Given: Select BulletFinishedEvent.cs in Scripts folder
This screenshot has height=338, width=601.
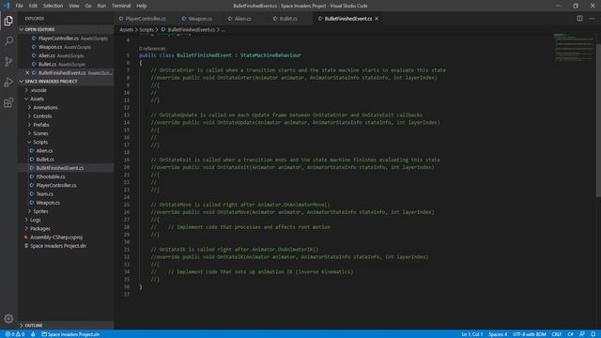Looking at the screenshot, I should pyautogui.click(x=66, y=168).
